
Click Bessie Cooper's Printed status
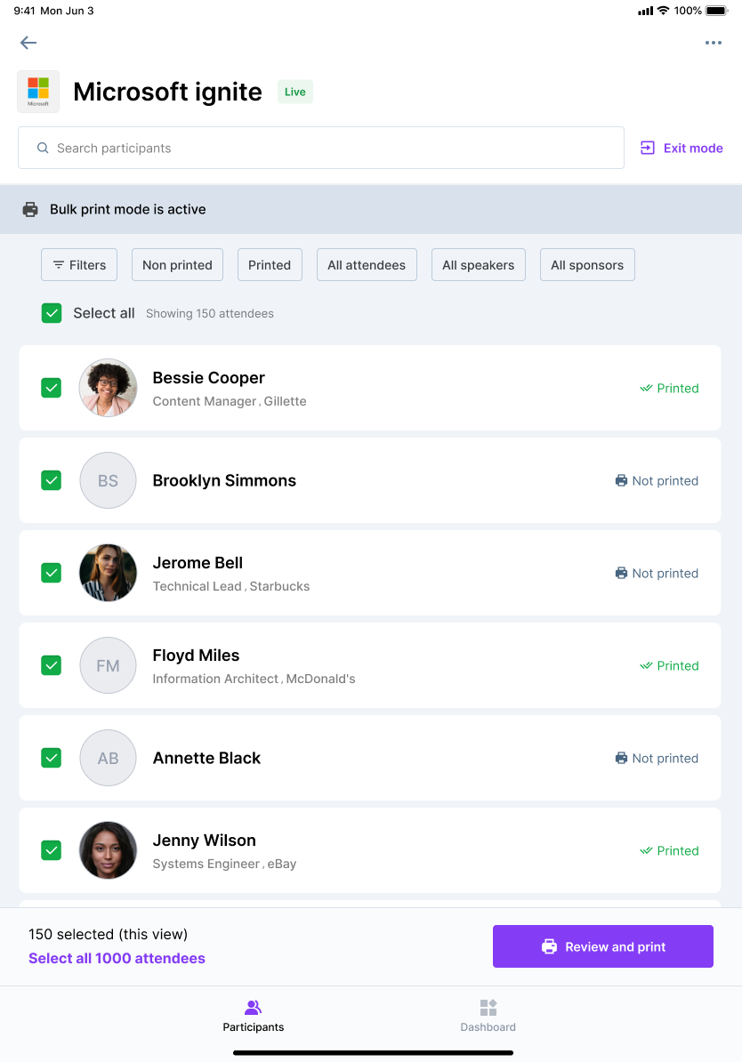click(670, 388)
